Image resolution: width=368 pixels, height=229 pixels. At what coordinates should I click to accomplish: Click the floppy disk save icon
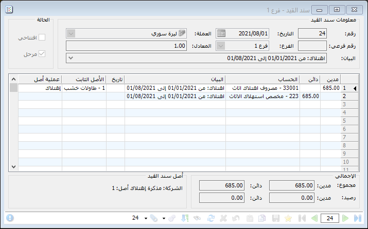point(276,218)
